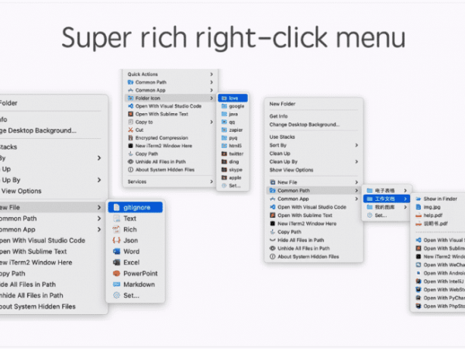The height and width of the screenshot is (349, 465).
Task: Click the VS Code icon in the top middle menu
Action: click(x=130, y=106)
